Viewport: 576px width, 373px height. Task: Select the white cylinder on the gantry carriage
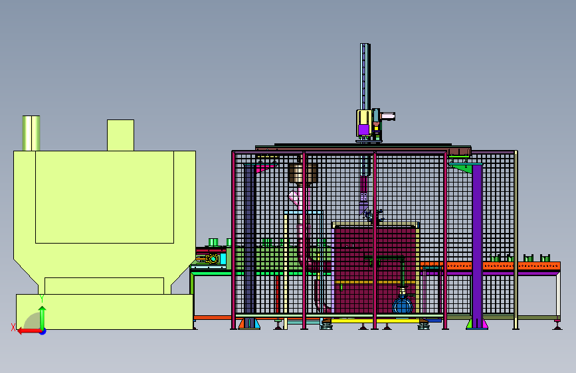point(388,116)
